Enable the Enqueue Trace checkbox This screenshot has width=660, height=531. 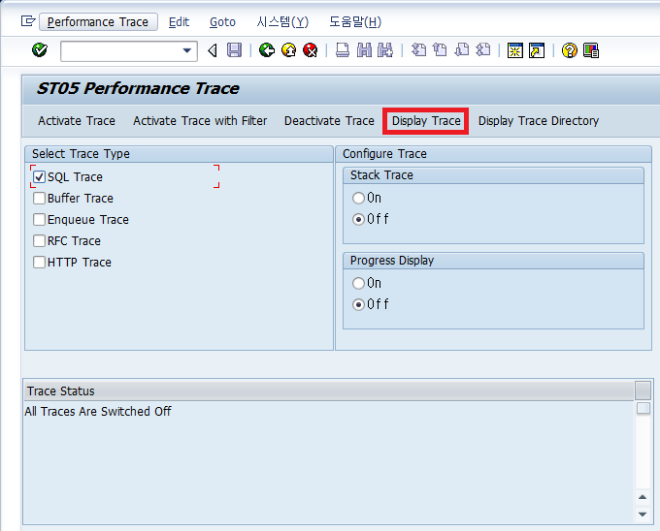(39, 219)
